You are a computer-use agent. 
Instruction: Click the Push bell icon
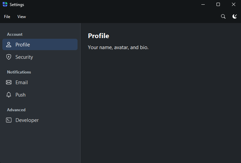9,95
